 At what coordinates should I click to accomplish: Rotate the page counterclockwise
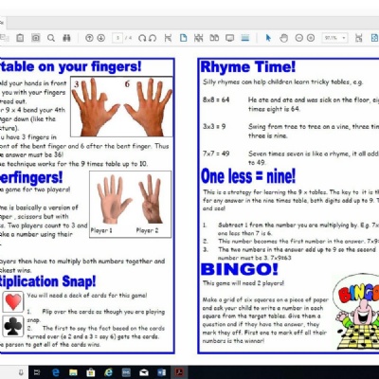[153, 38]
